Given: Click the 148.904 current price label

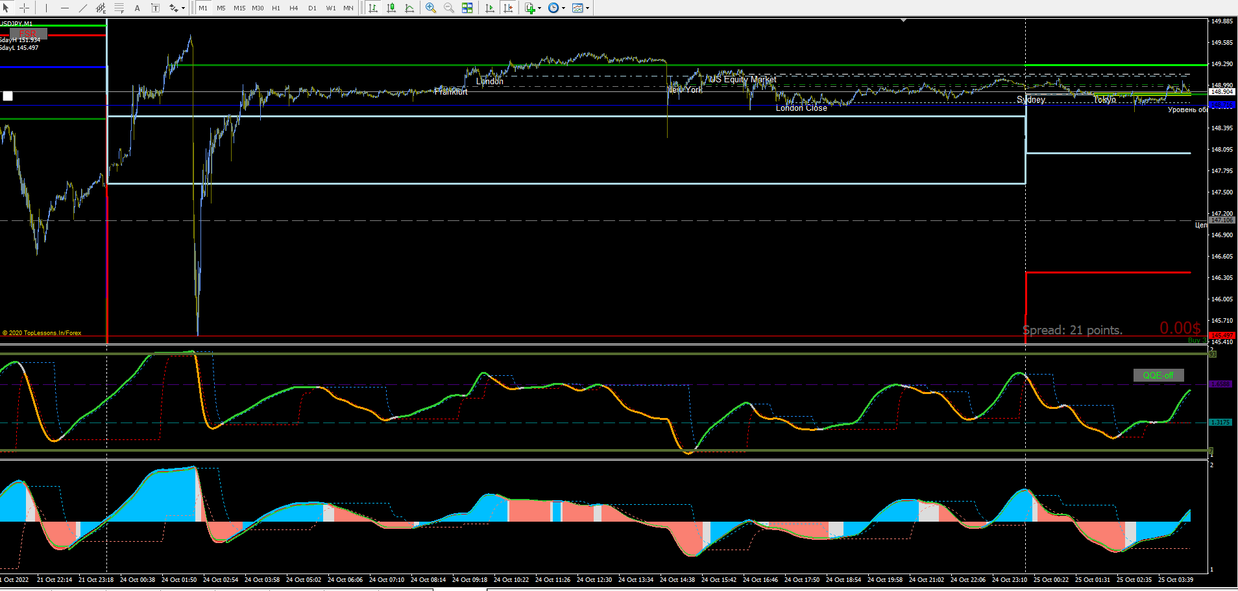Looking at the screenshot, I should 1222,92.
